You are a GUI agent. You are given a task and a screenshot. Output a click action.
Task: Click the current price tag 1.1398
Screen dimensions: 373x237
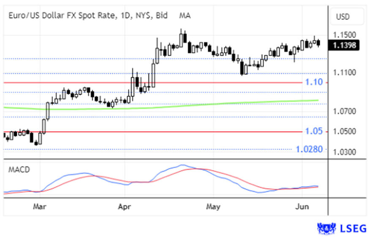(x=346, y=45)
